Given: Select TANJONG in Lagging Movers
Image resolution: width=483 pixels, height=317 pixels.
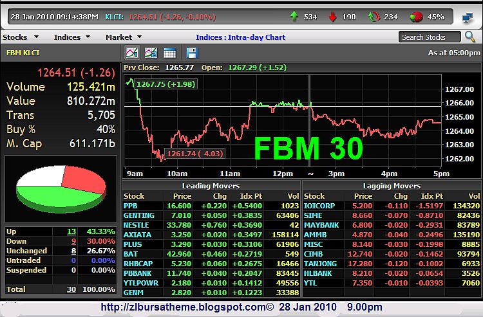Looking at the screenshot, I should 320,264.
